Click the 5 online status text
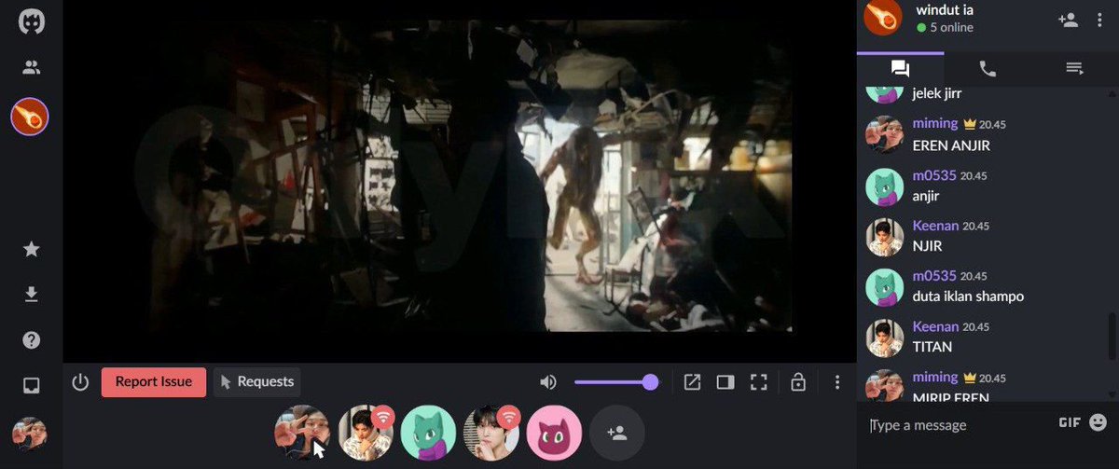The image size is (1119, 469). (x=951, y=28)
